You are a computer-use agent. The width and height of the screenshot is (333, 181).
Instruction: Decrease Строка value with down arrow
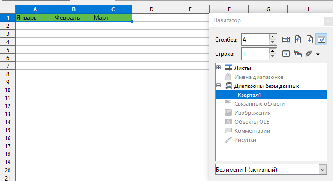(x=272, y=56)
